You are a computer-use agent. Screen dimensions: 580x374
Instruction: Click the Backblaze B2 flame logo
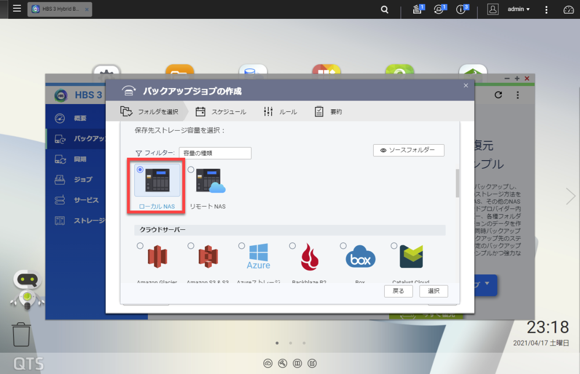coord(309,257)
